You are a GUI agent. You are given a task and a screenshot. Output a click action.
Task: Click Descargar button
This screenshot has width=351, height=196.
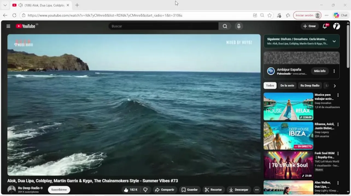239,190
